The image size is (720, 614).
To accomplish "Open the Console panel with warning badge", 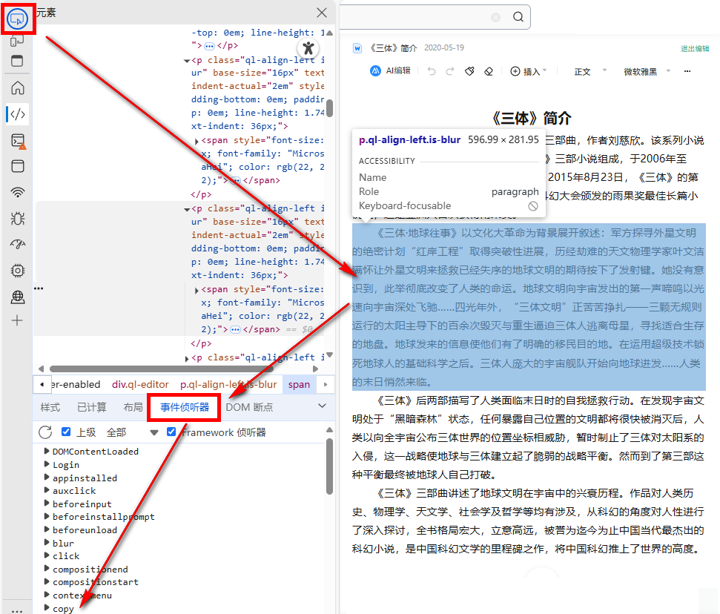I will 18,141.
